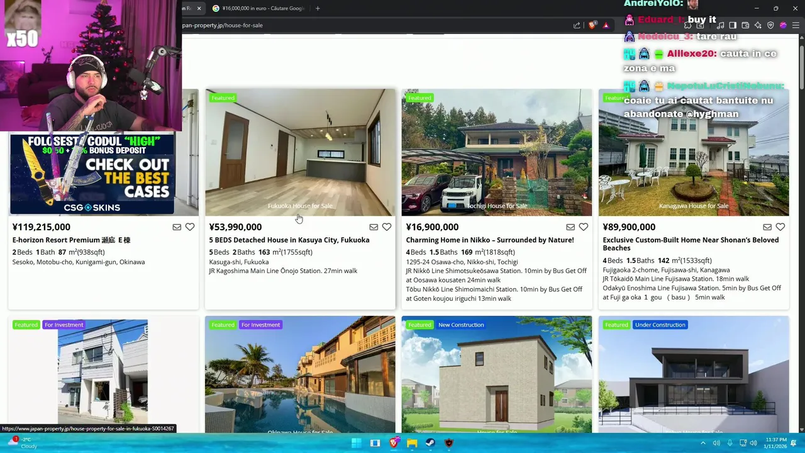Open Brave playlist music note icon

(720, 25)
